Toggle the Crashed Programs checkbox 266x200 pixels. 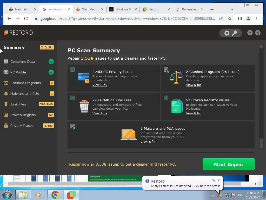pos(166,69)
